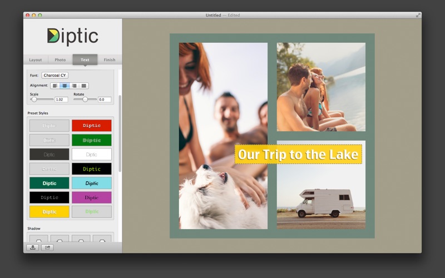
Task: Choose justified text alignment
Action: [84, 86]
